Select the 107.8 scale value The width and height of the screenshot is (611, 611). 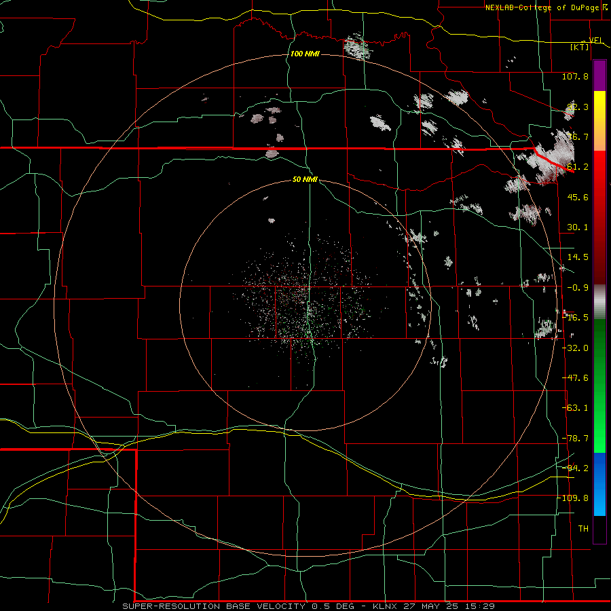(575, 76)
